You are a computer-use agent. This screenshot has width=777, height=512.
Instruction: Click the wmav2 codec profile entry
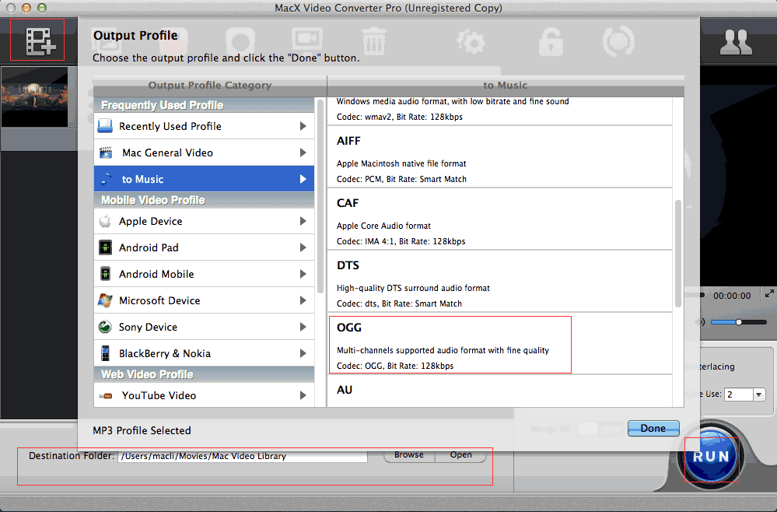pos(500,111)
